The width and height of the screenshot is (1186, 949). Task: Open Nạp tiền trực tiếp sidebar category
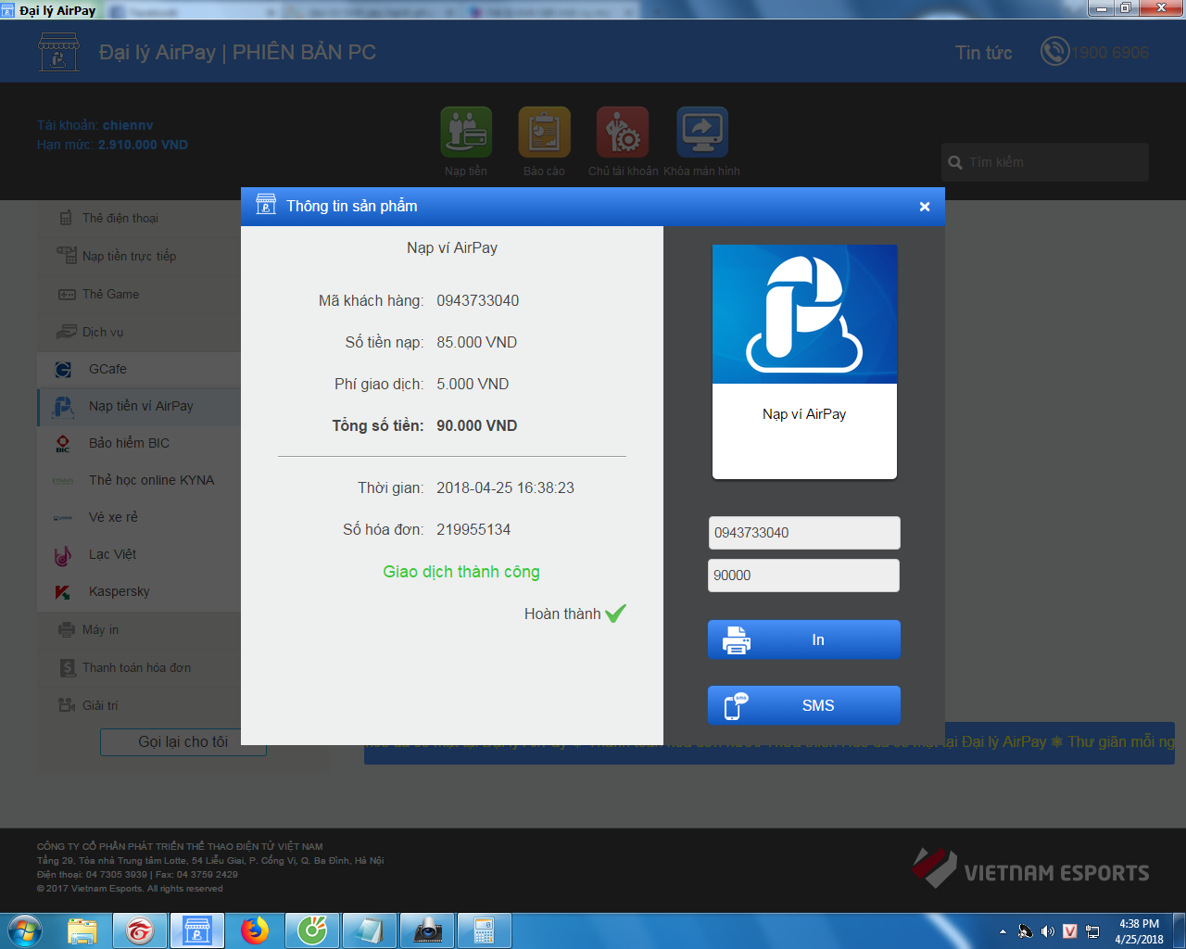click(x=139, y=257)
